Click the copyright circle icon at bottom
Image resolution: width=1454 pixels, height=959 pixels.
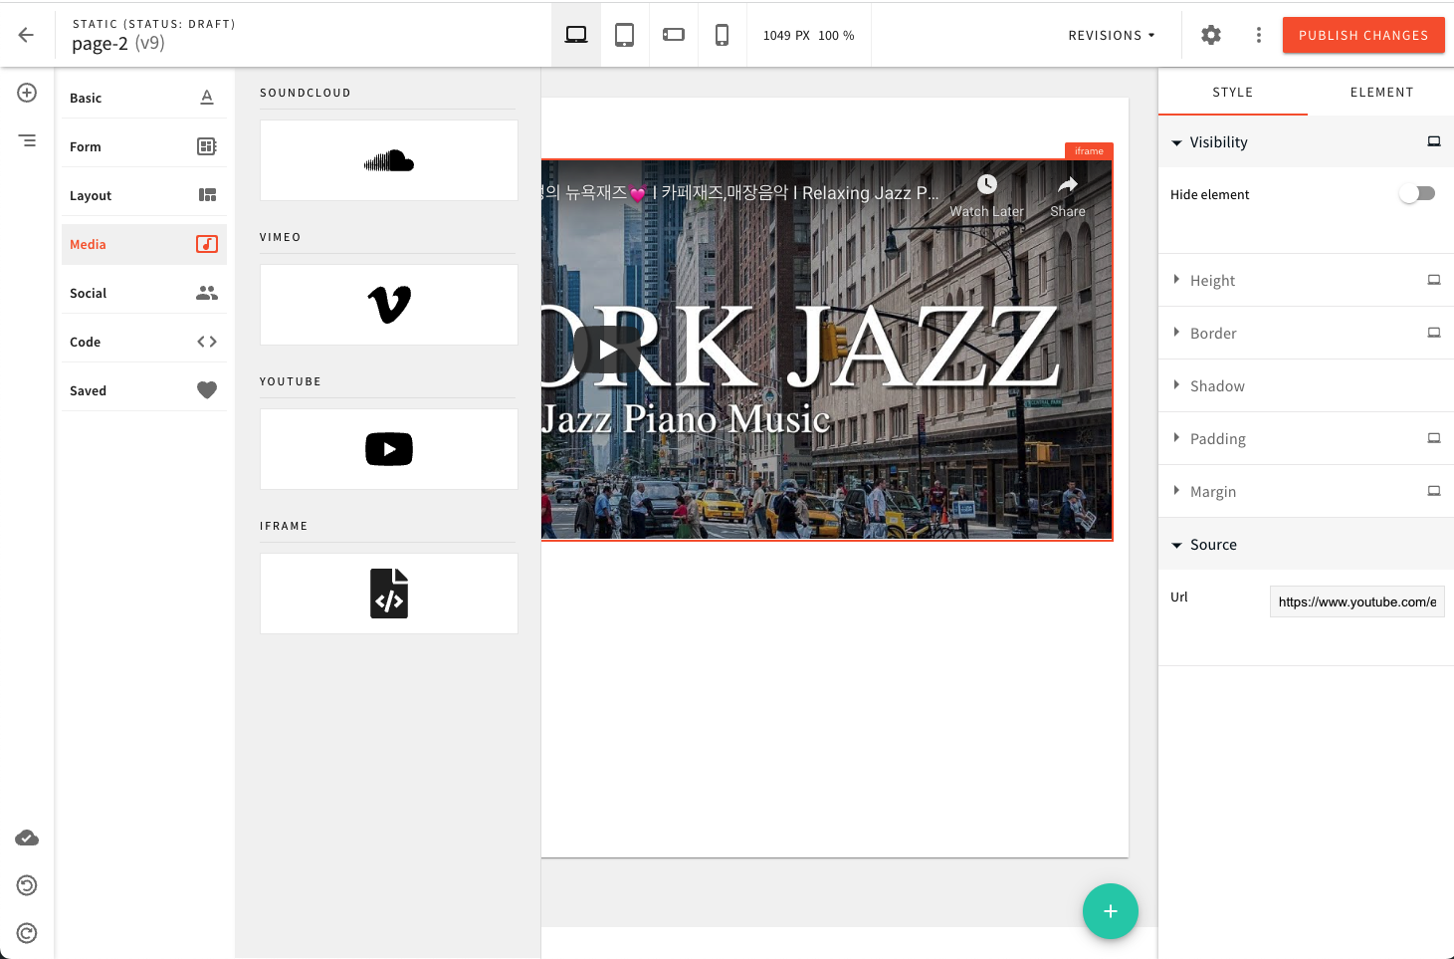coord(27,933)
